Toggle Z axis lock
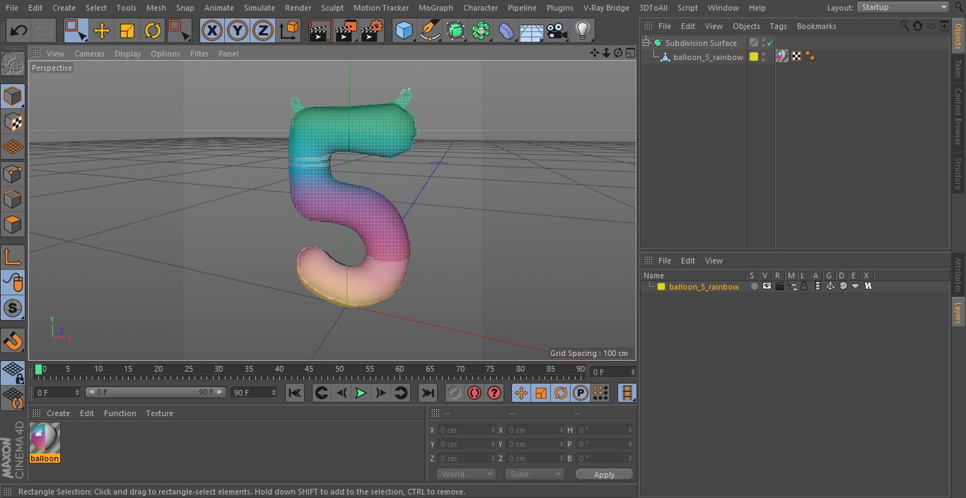The image size is (966, 498). tap(263, 30)
